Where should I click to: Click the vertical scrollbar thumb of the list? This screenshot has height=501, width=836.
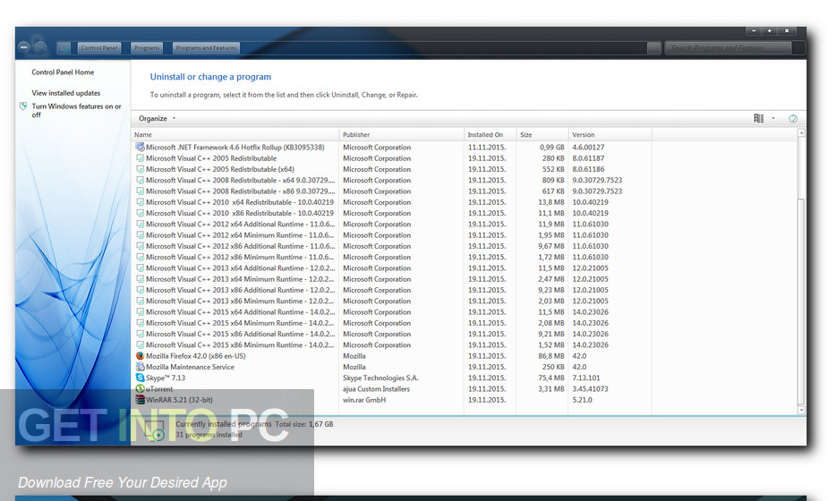[x=801, y=301]
